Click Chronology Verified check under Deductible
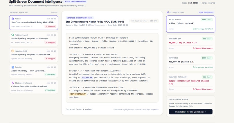 (203, 67)
